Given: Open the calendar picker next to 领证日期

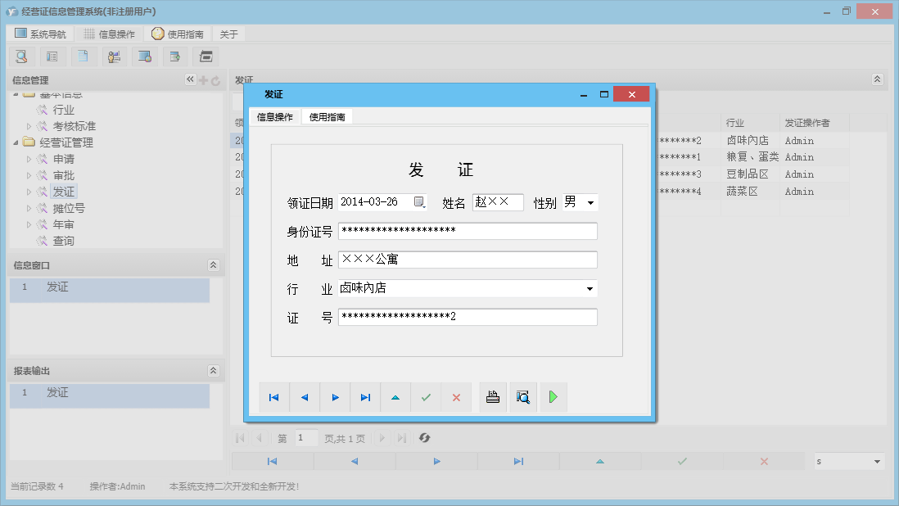Looking at the screenshot, I should [420, 201].
